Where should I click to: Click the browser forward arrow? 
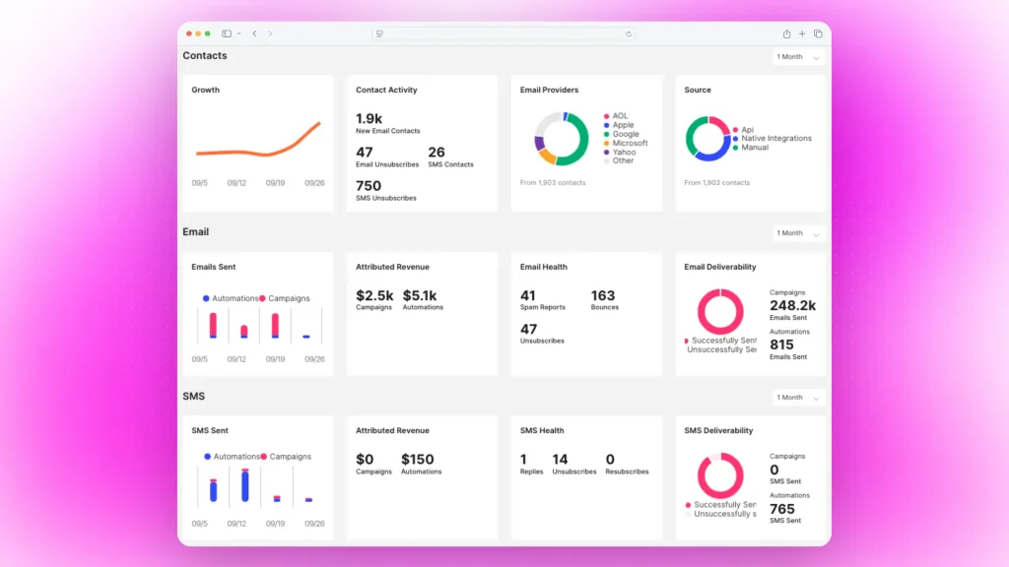click(271, 32)
